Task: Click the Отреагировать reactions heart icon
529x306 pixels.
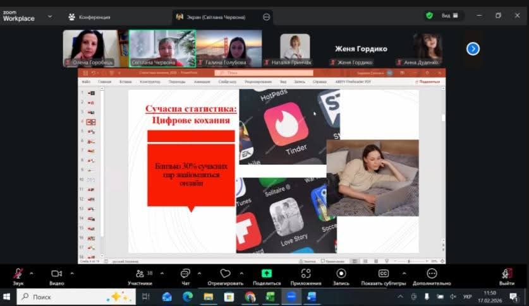Action: click(225, 274)
